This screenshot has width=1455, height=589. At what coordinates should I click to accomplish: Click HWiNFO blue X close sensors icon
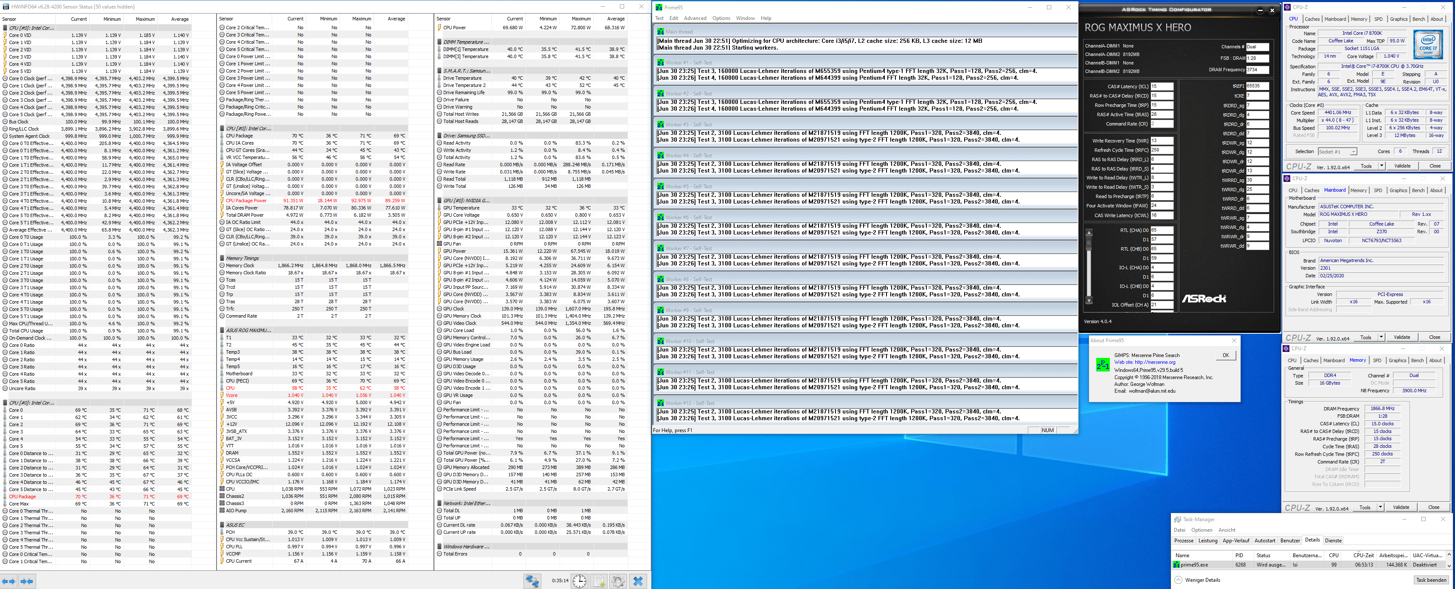click(x=638, y=581)
